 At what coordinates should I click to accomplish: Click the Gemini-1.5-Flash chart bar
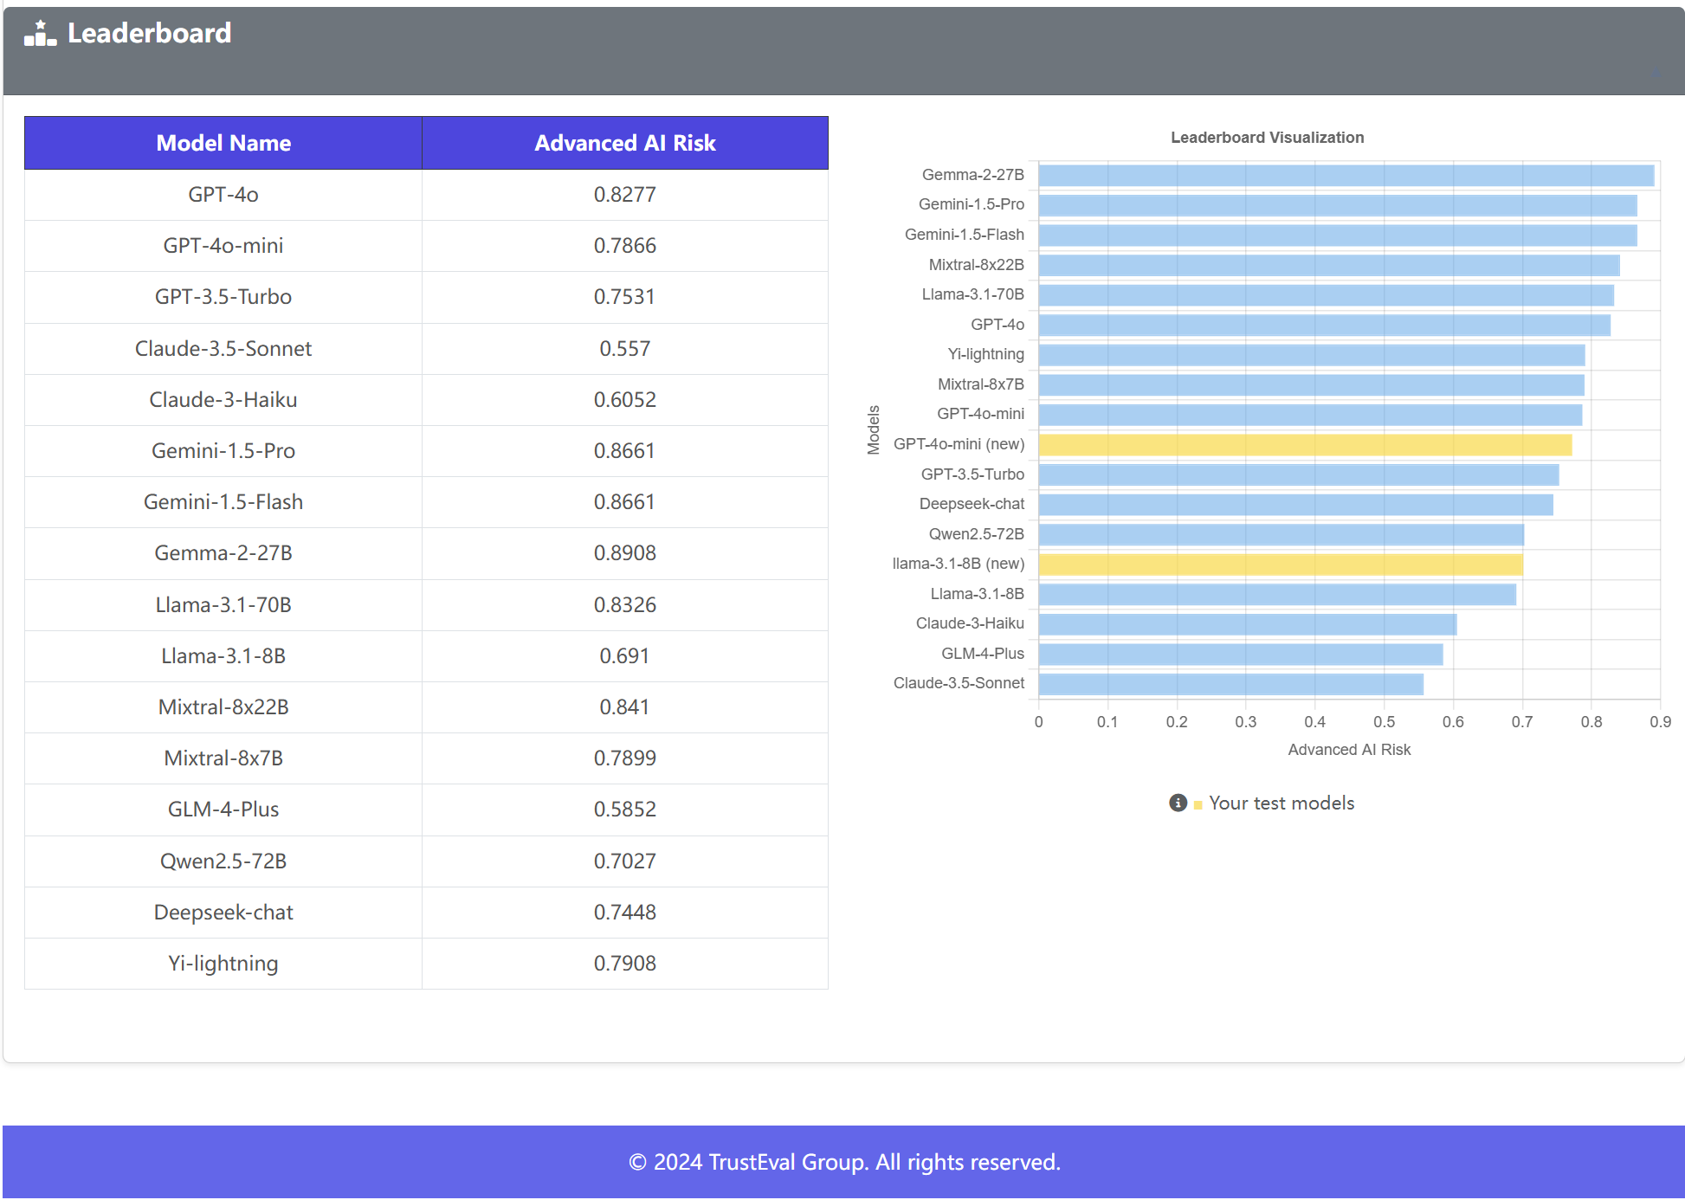pyautogui.click(x=1338, y=235)
